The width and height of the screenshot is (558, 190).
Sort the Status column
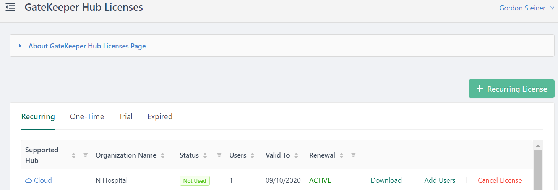205,155
